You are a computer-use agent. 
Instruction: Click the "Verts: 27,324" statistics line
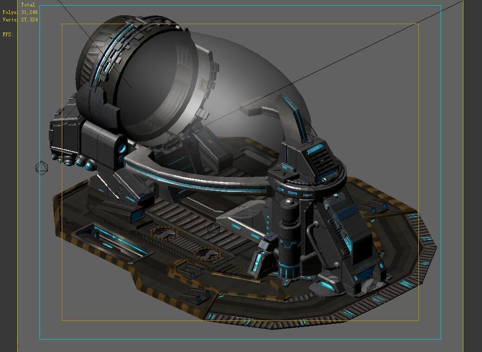point(20,19)
